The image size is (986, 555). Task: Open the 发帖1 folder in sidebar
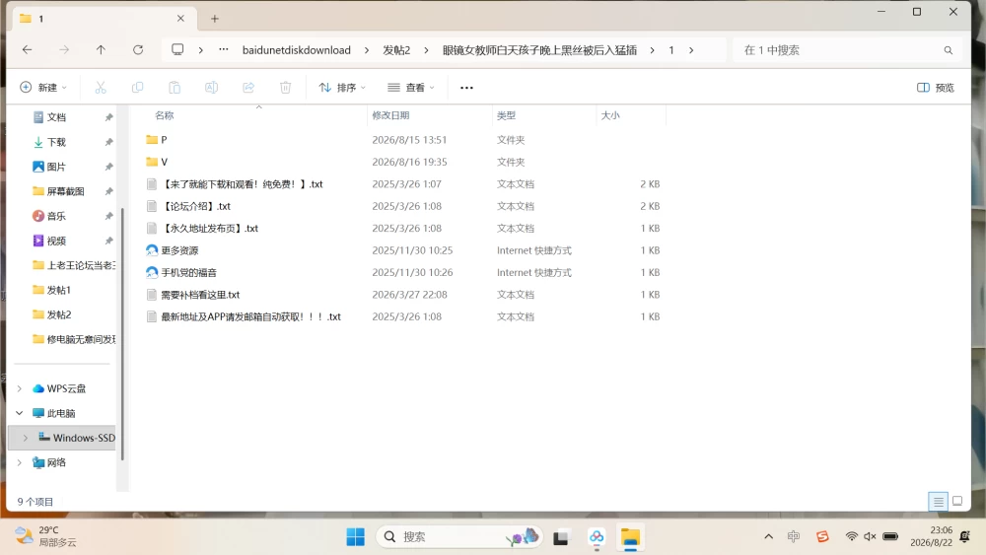coord(58,290)
